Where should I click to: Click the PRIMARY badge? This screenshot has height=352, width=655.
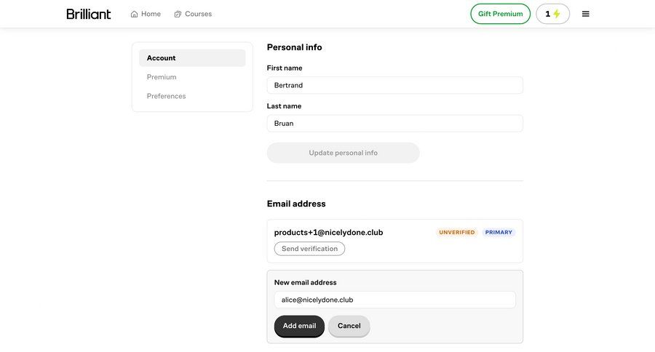(499, 233)
